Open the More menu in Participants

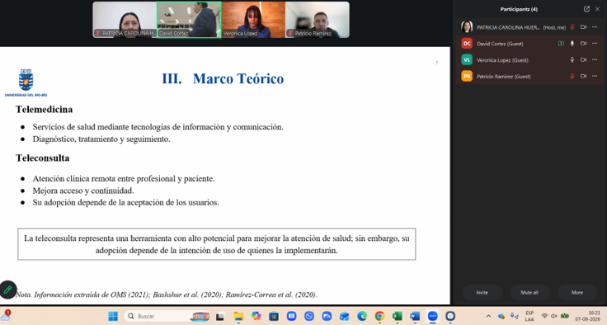pyautogui.click(x=576, y=293)
